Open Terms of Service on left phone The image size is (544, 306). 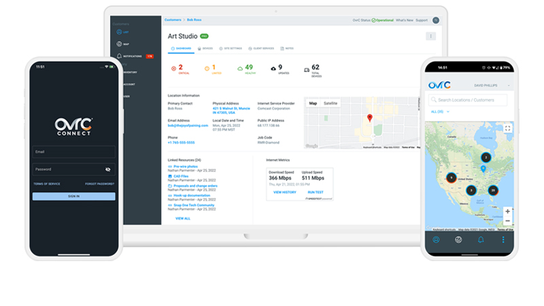pos(47,184)
